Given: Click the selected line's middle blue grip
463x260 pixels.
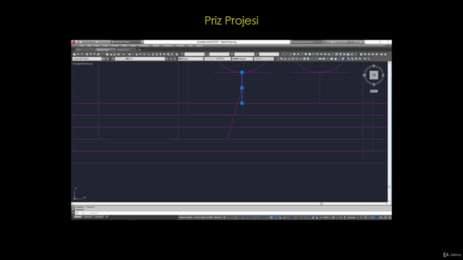Looking at the screenshot, I should pyautogui.click(x=242, y=88).
